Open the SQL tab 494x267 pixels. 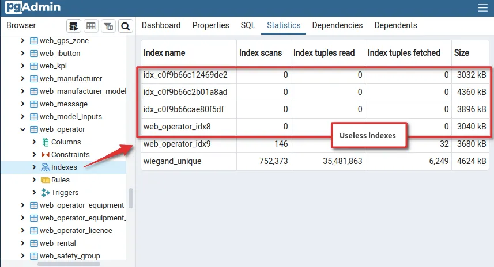[x=248, y=25]
